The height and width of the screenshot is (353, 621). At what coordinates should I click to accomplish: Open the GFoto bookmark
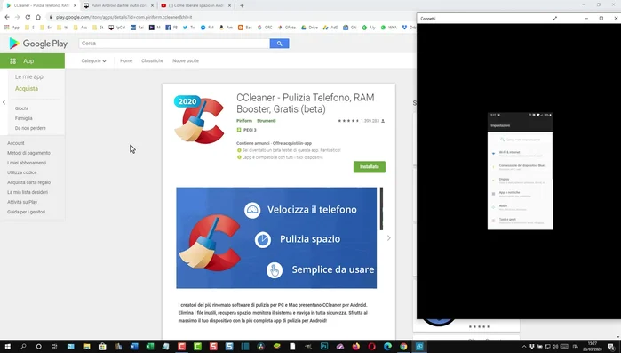click(287, 28)
